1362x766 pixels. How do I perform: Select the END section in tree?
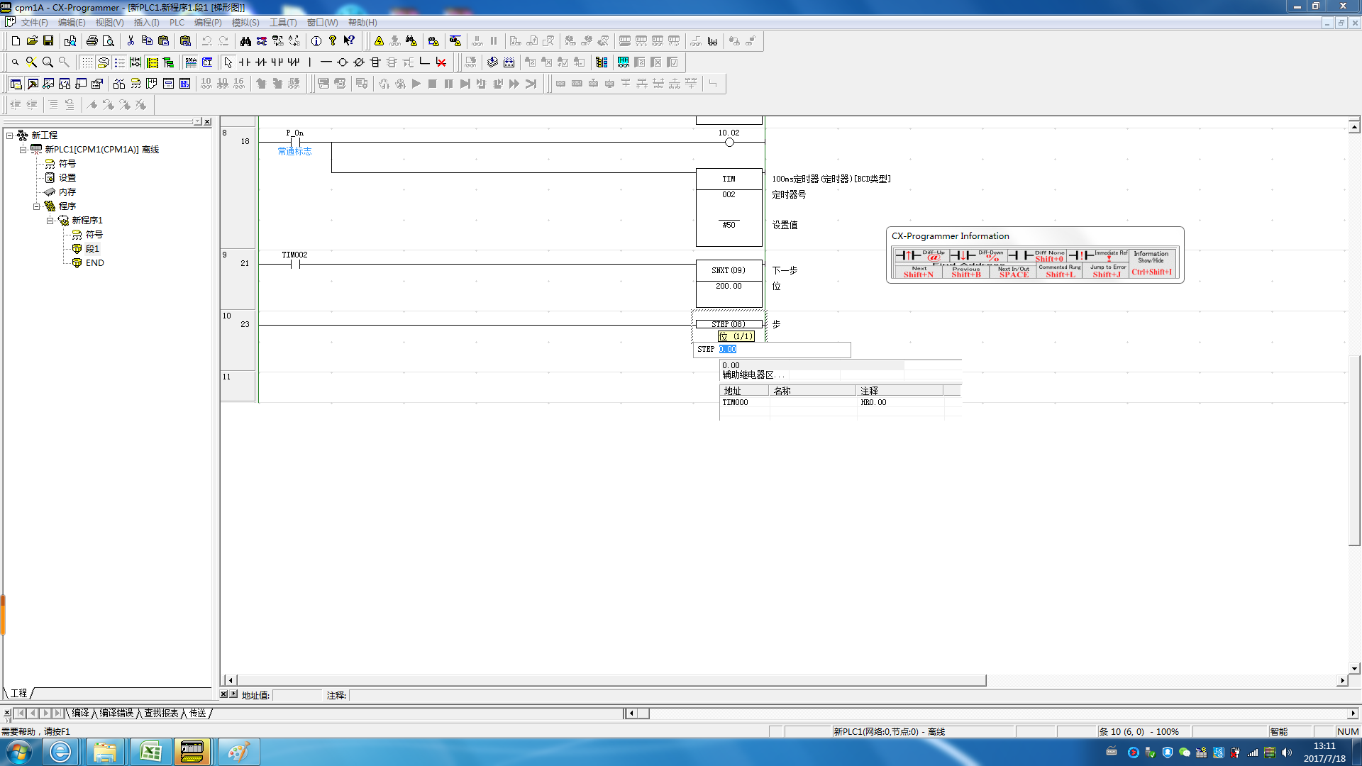point(94,262)
